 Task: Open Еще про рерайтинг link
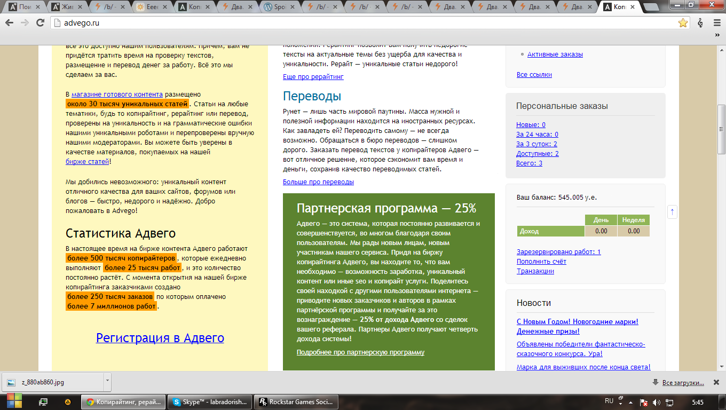tap(313, 77)
